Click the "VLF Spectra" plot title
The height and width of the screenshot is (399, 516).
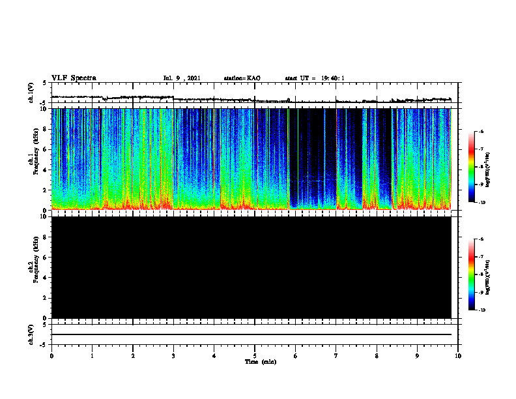(74, 78)
